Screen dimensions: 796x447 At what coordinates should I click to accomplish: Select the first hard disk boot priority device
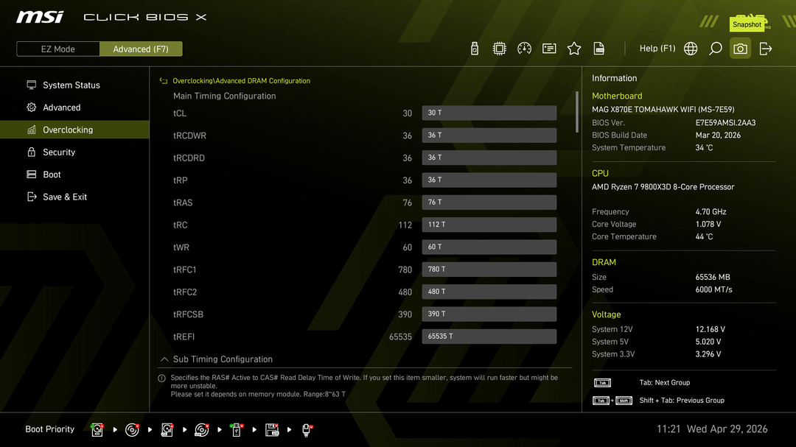97,429
